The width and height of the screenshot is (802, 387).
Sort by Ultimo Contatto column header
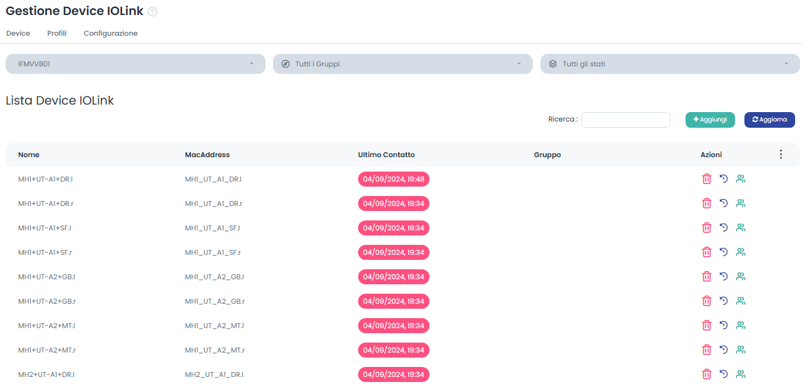click(x=386, y=155)
